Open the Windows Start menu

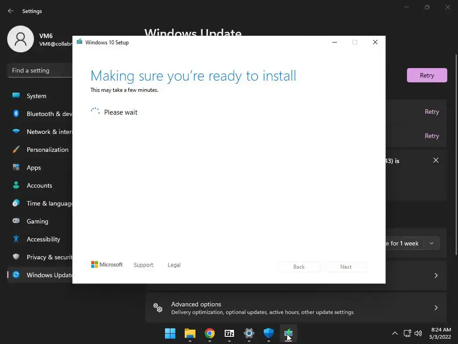(x=170, y=333)
